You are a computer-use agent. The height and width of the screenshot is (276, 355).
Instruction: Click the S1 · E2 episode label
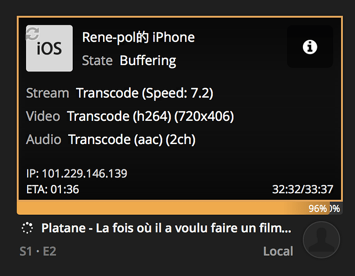coord(38,251)
